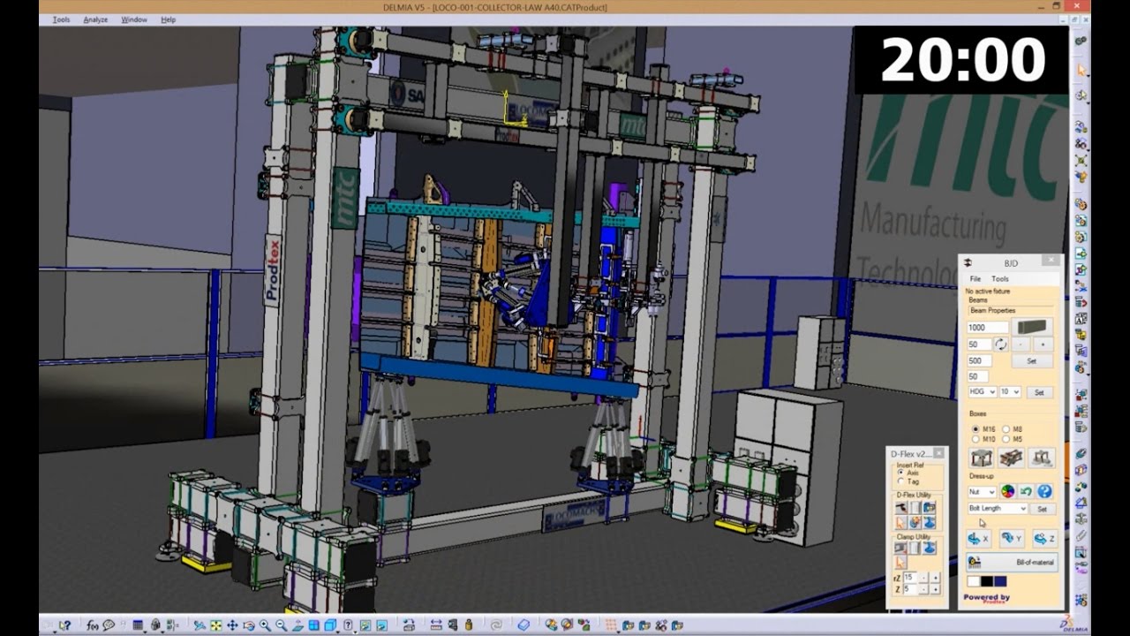
Task: Open the Nut dropdown in Dress-up
Action: click(x=982, y=492)
